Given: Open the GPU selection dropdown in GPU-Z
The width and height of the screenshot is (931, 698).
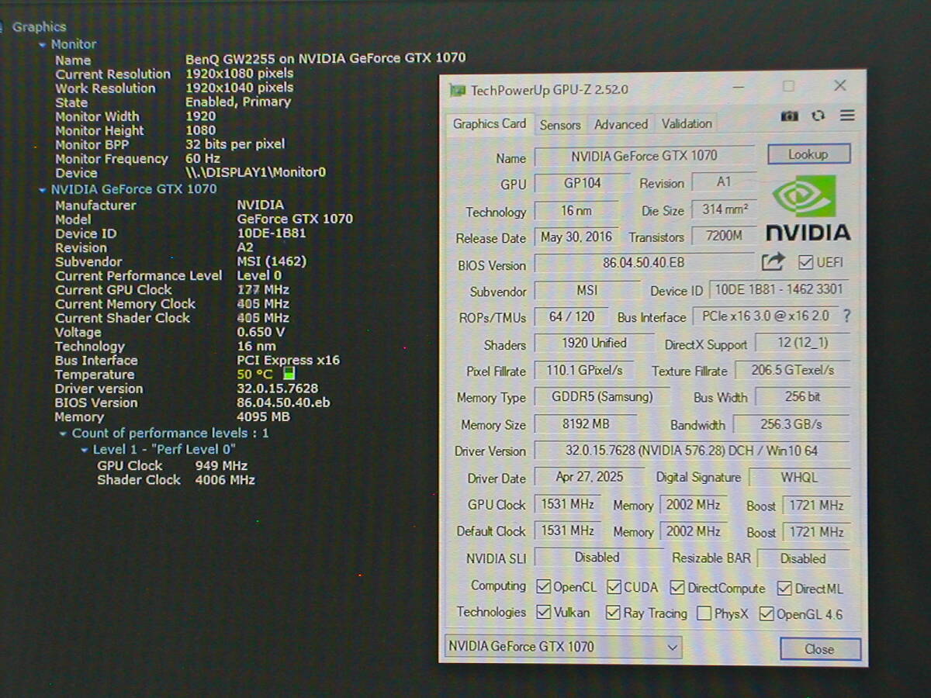Looking at the screenshot, I should click(562, 646).
